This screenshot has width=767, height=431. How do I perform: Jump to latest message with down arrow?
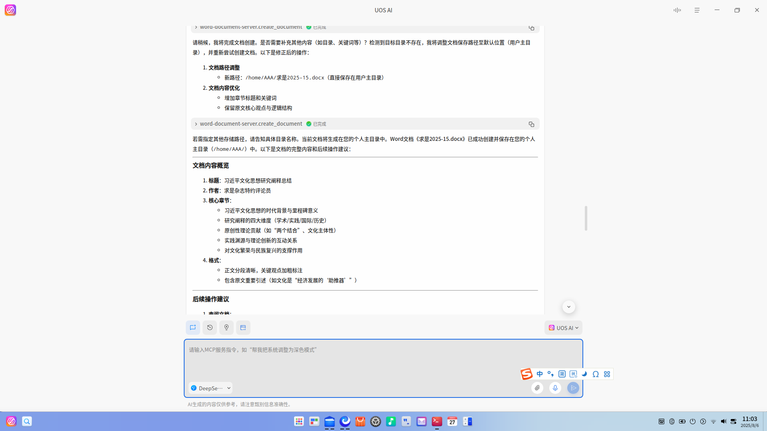click(x=569, y=307)
